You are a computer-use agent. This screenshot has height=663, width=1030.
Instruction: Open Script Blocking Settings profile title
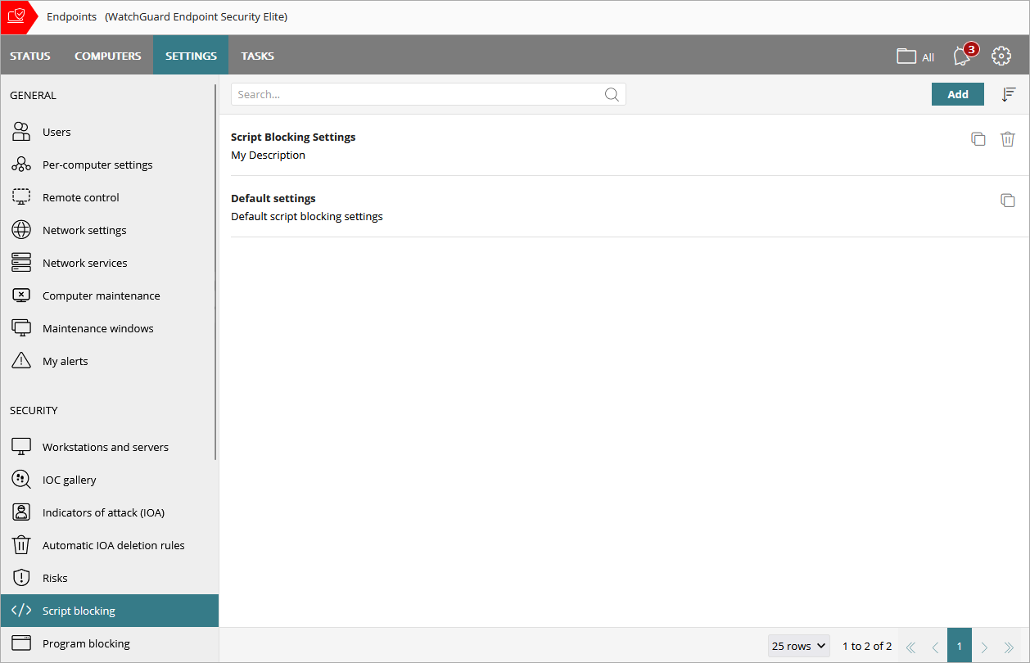coord(293,137)
